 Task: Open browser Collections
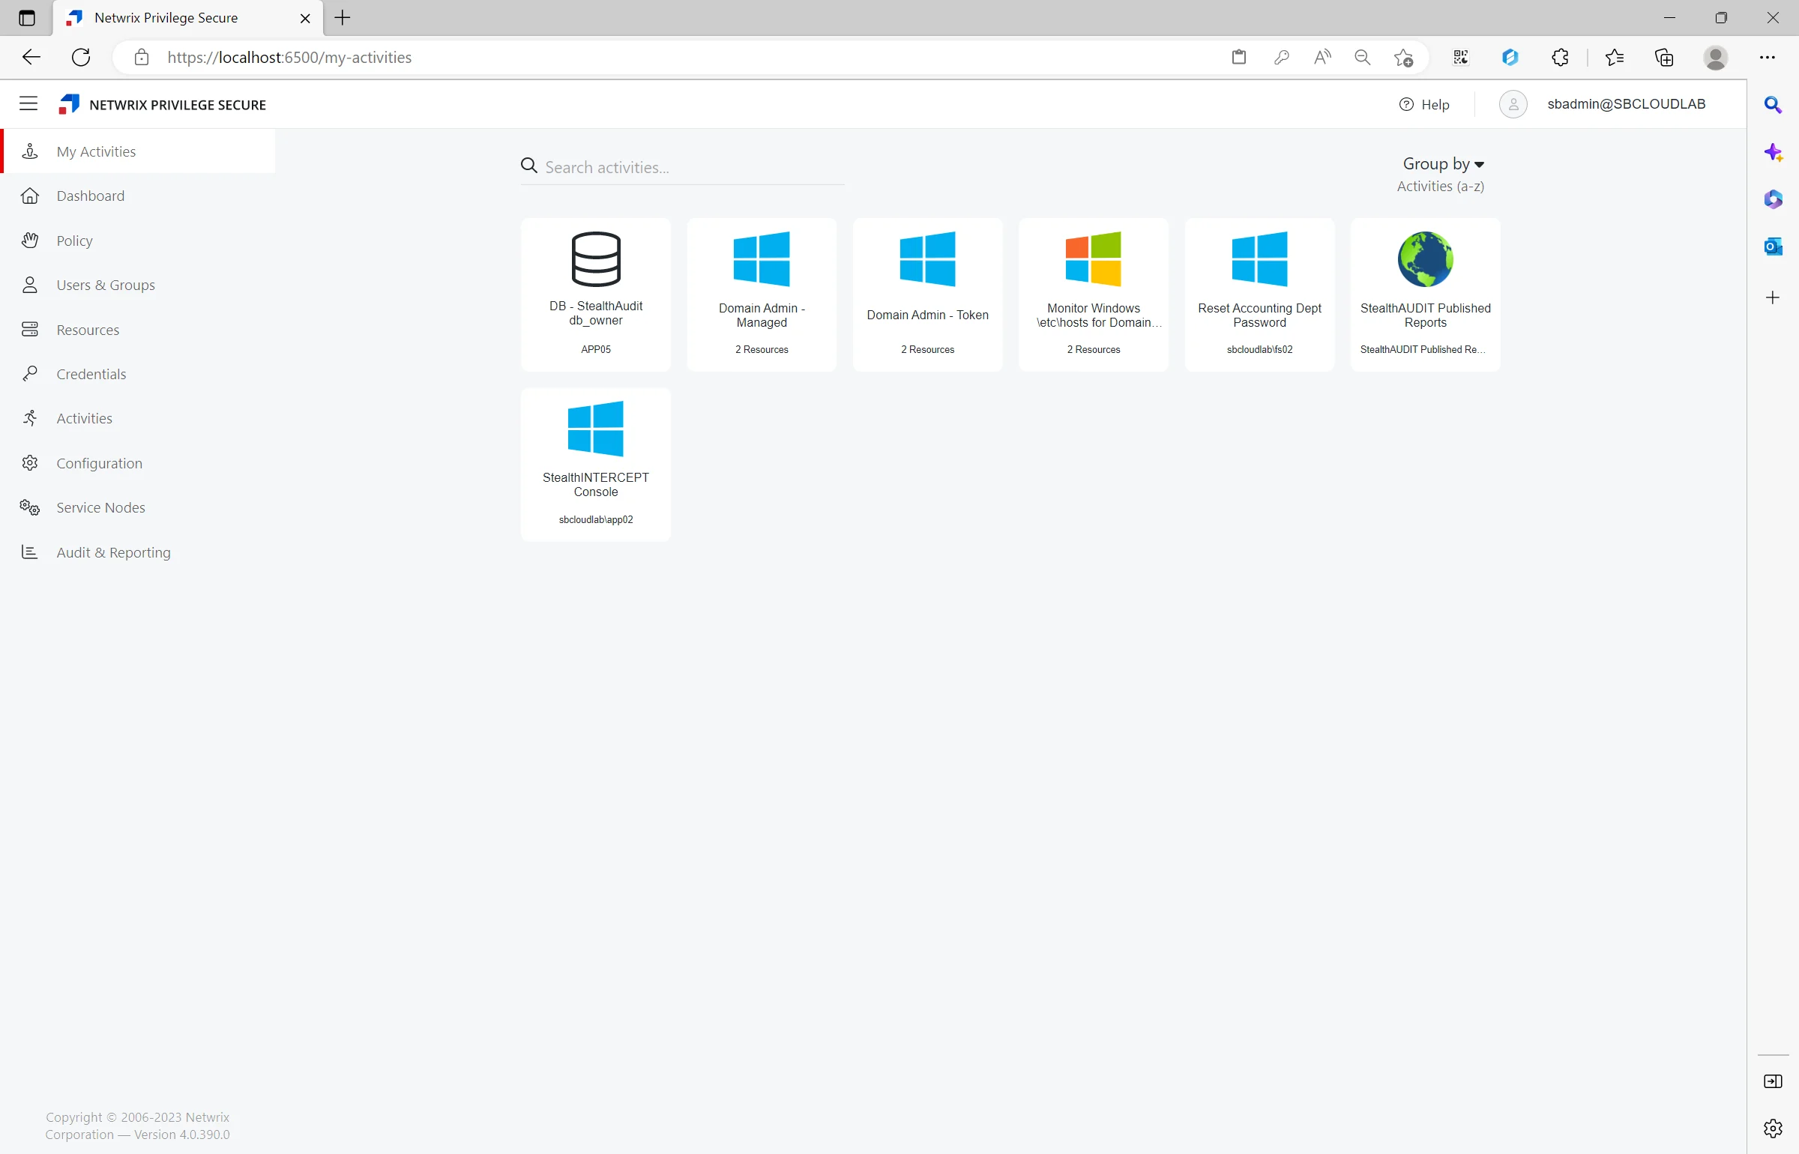click(1664, 58)
